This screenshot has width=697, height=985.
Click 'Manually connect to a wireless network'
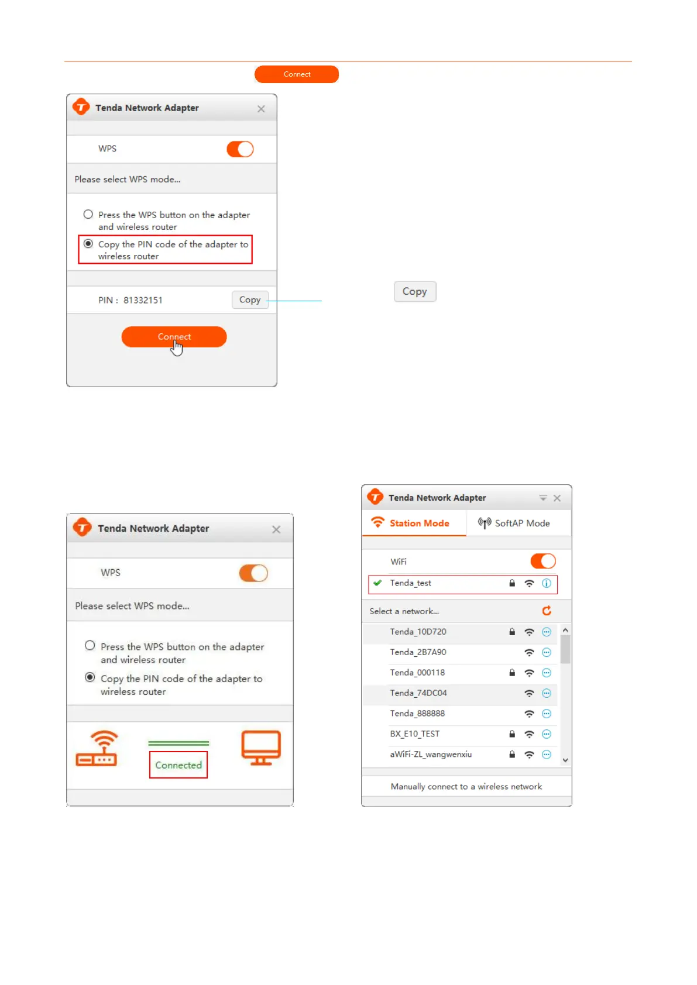point(466,787)
